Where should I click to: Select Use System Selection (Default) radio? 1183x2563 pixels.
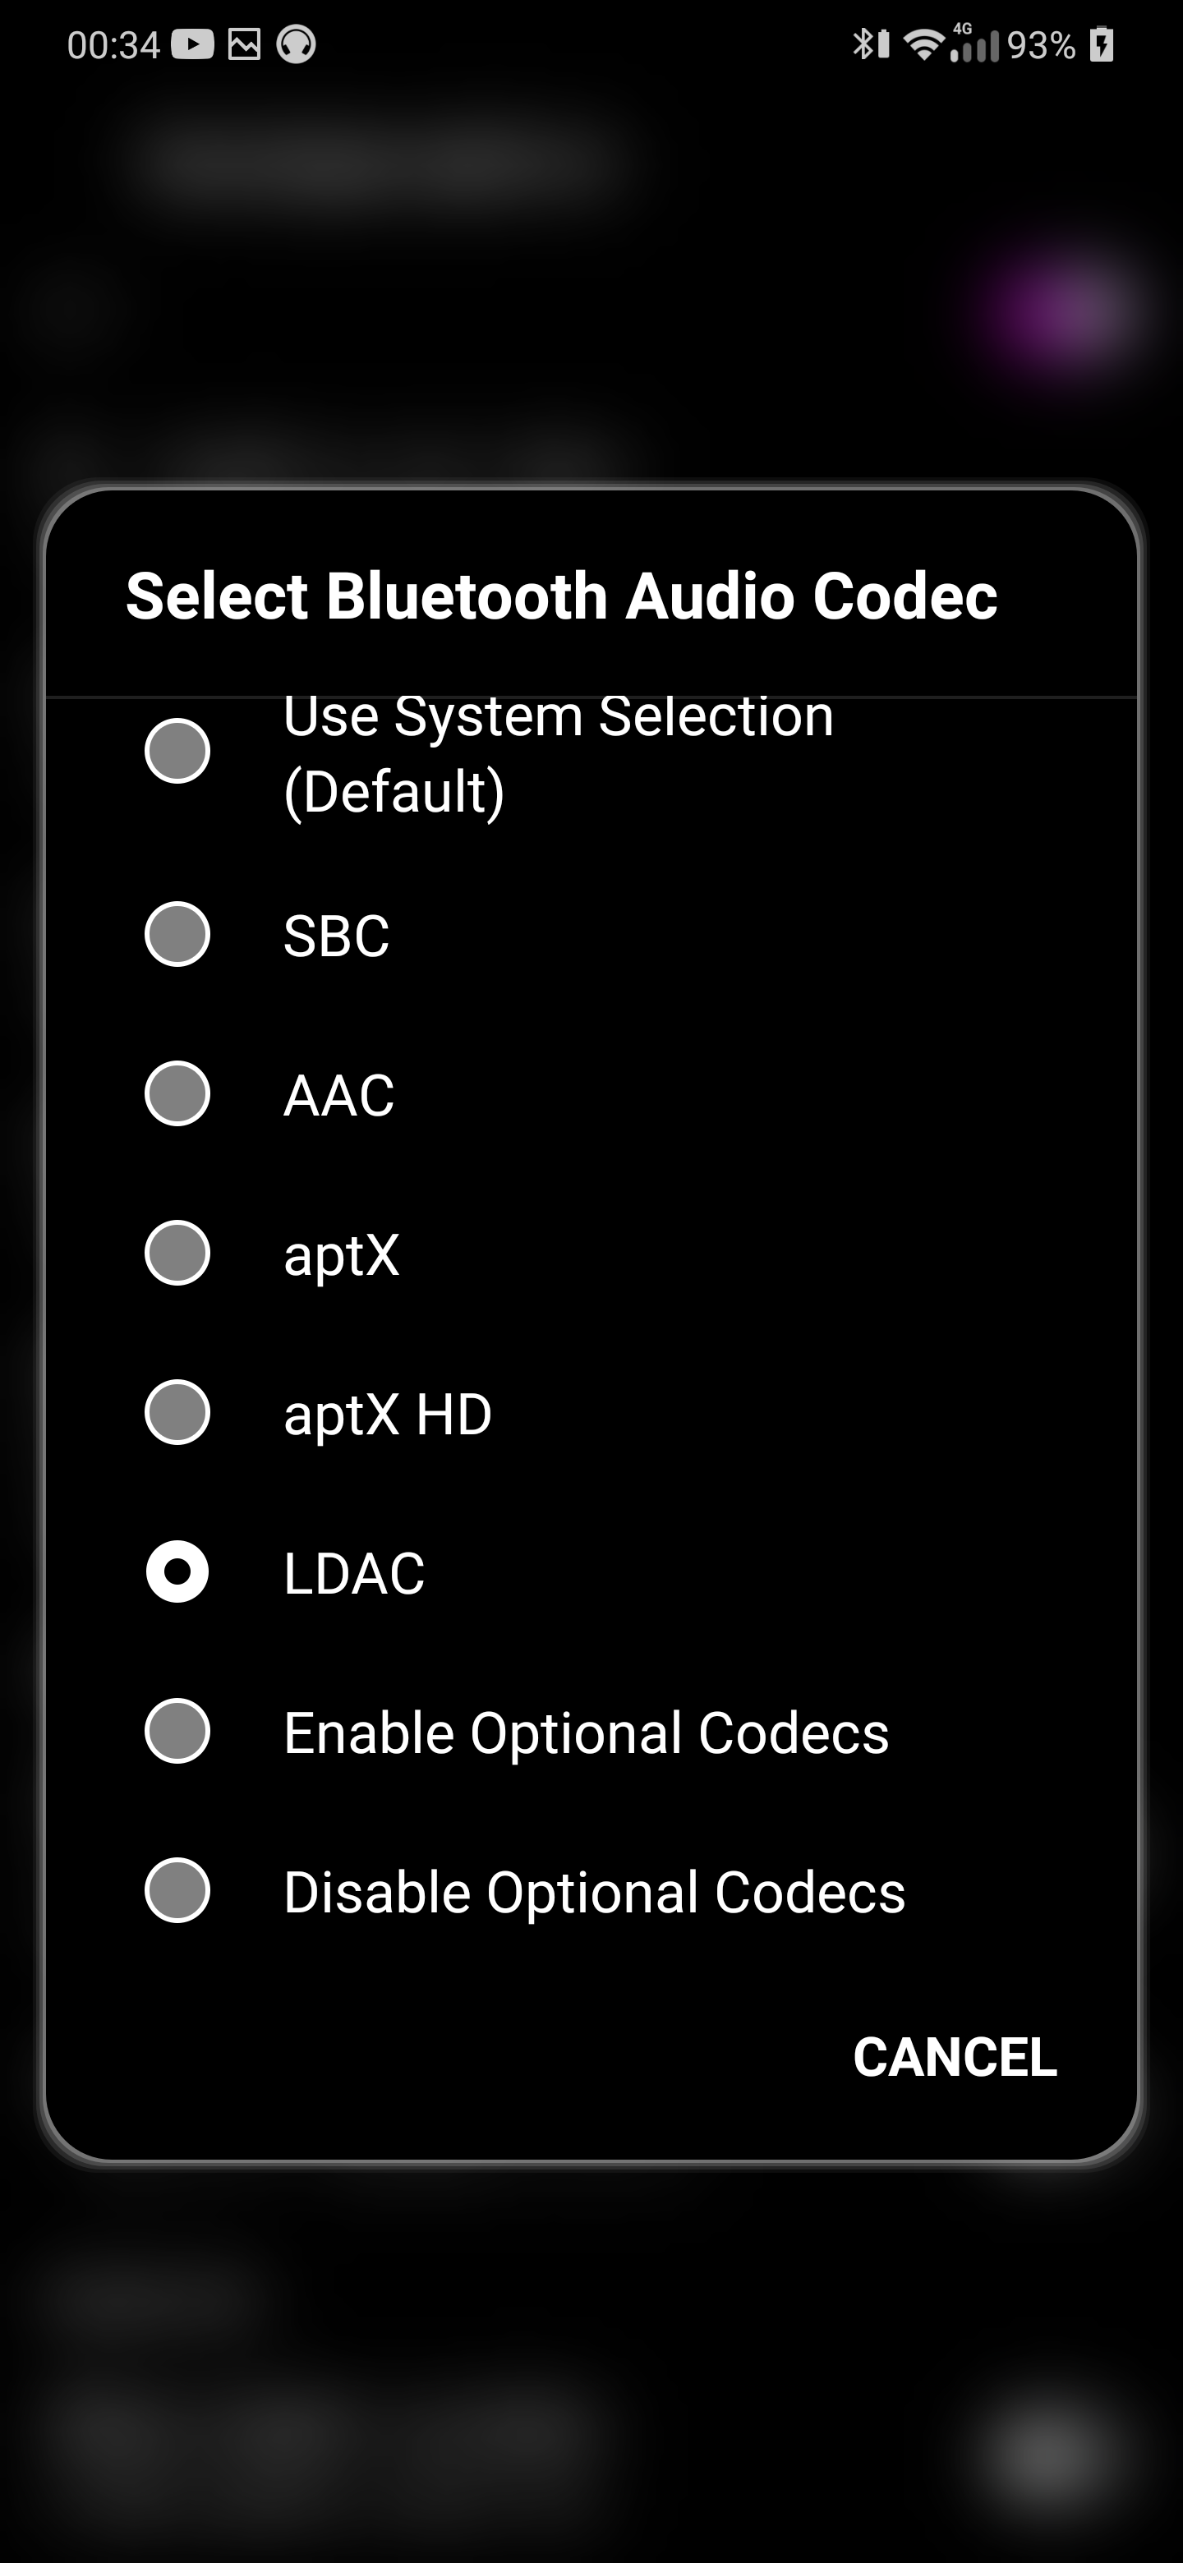click(177, 750)
